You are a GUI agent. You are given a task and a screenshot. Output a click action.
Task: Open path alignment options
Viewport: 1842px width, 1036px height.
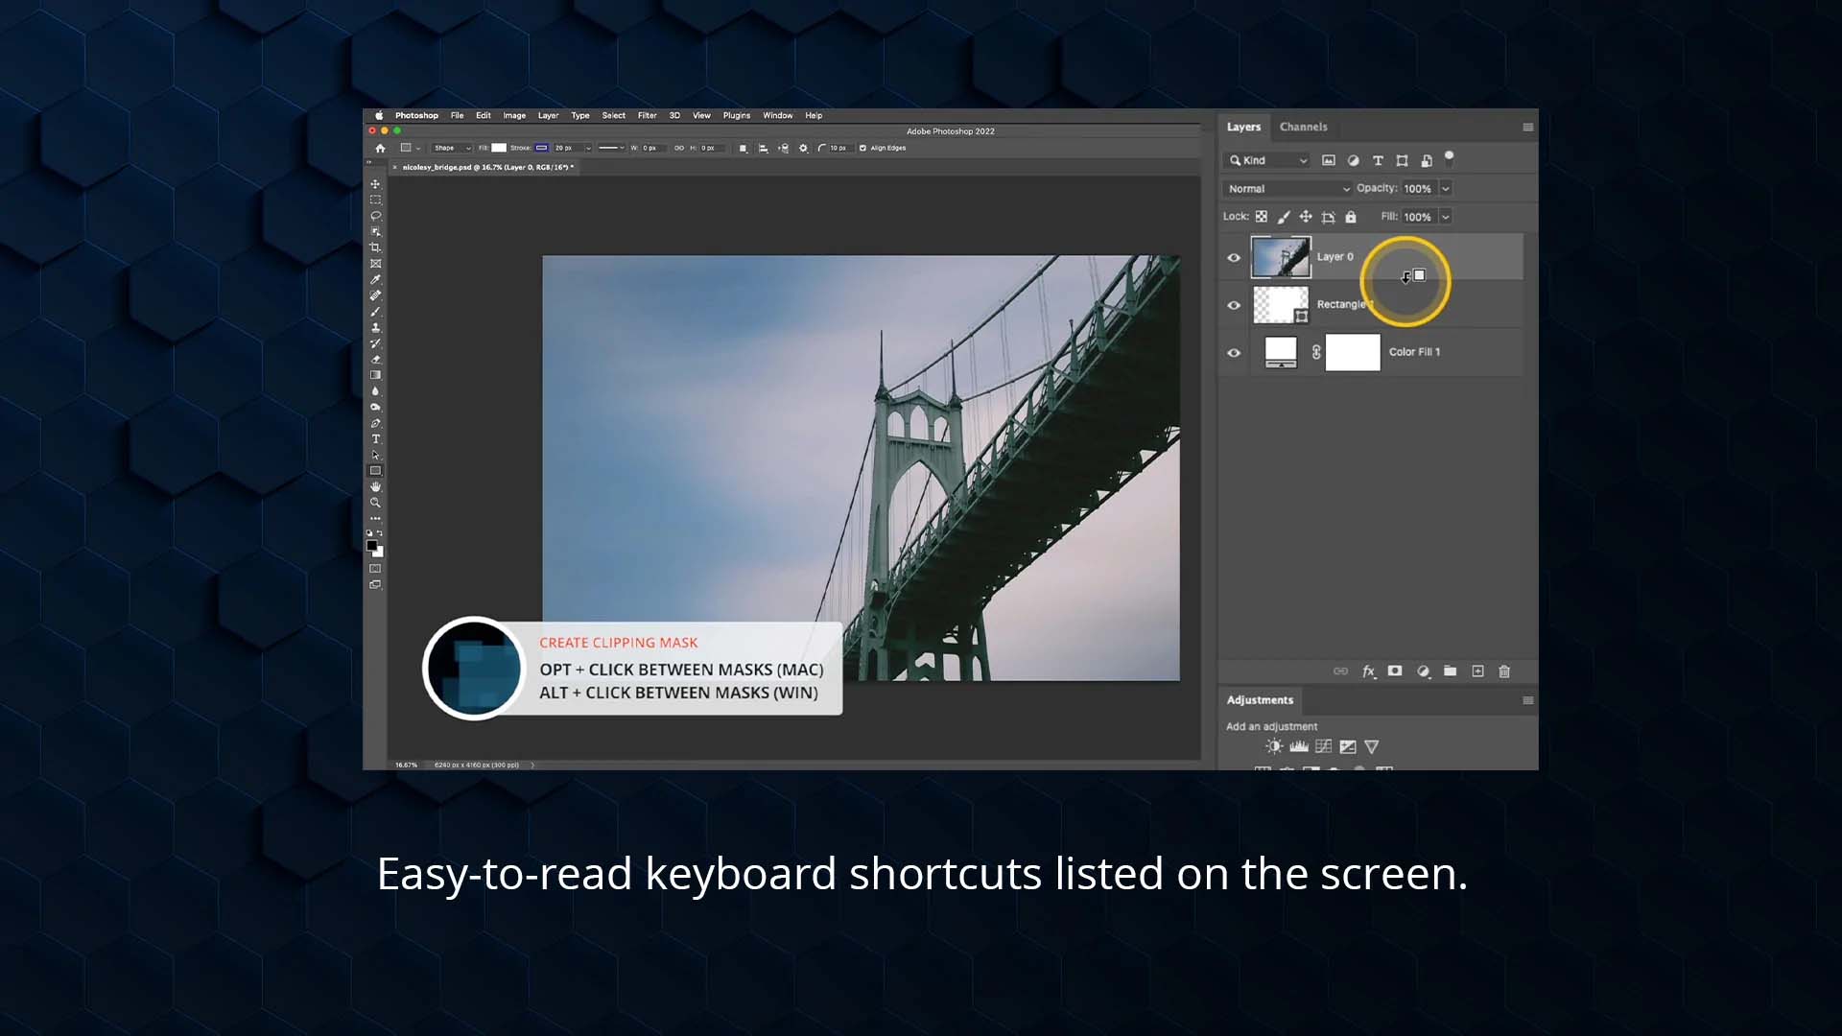pyautogui.click(x=763, y=148)
